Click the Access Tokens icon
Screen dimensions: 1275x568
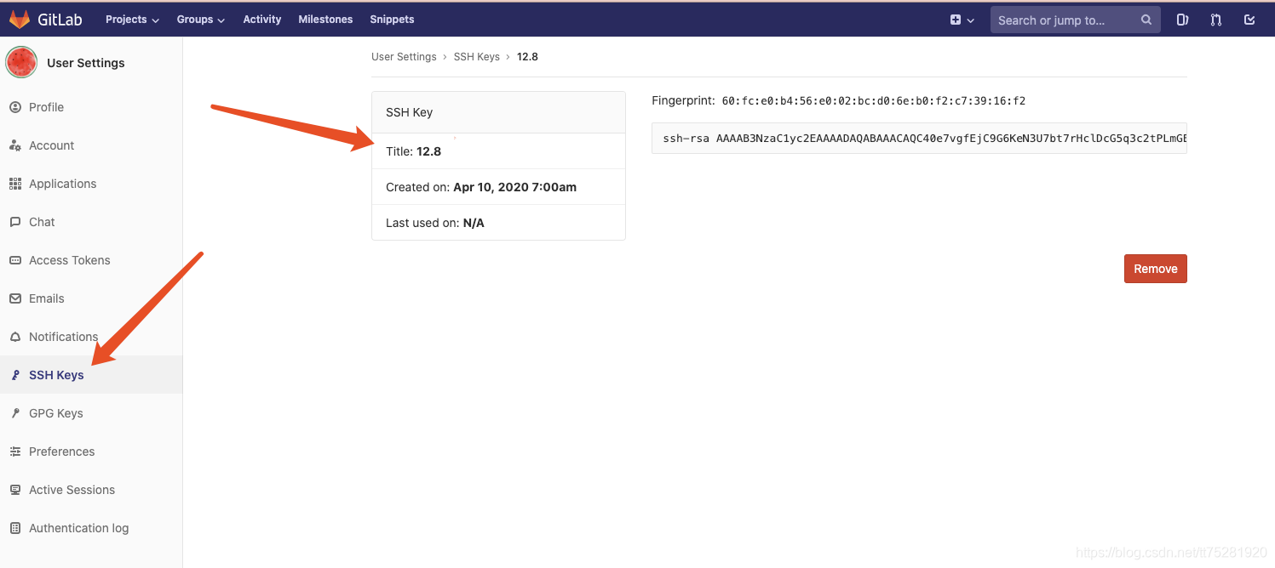[x=14, y=260]
